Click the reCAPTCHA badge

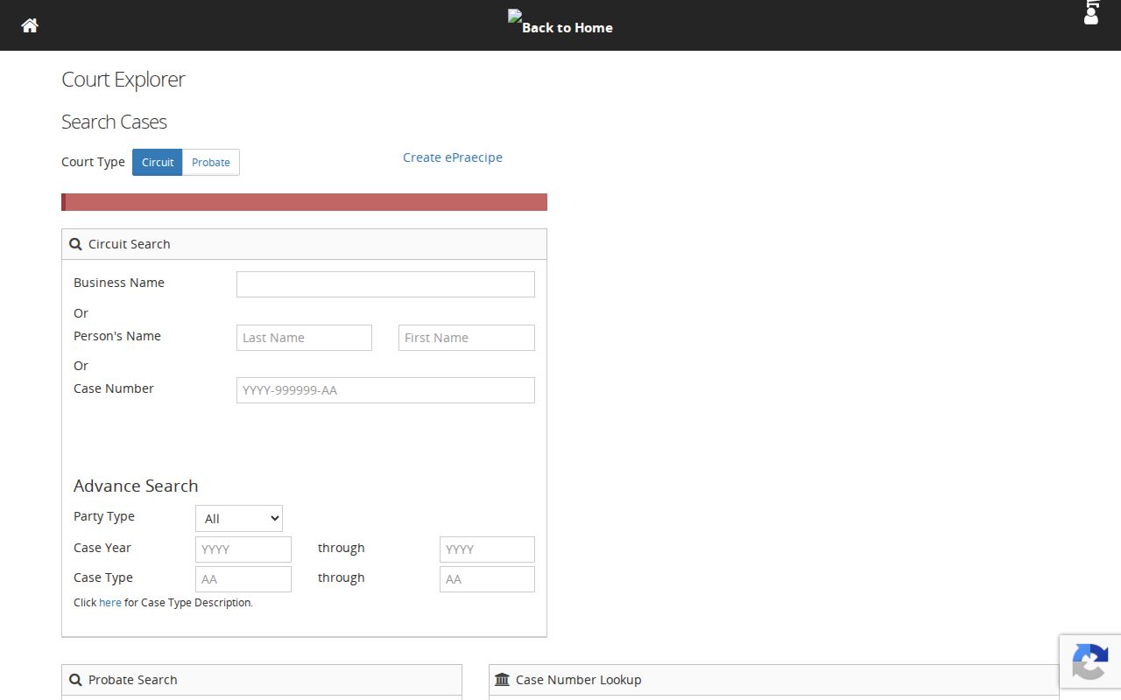pyautogui.click(x=1090, y=661)
